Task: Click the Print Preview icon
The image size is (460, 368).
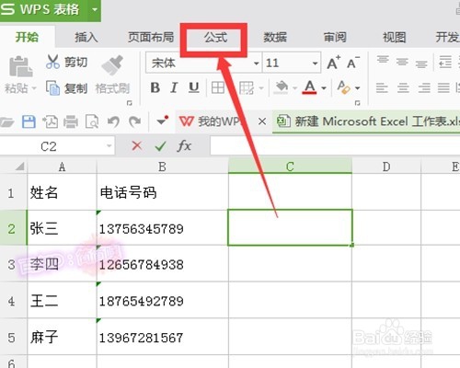Action: tap(92, 121)
